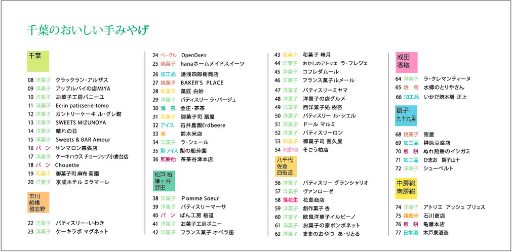Click entry 54 そごう柏店
This screenshot has width=512, height=252.
coord(301,149)
